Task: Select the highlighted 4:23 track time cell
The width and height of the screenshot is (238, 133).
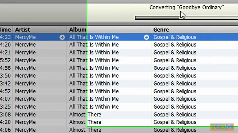Action: click(x=5, y=37)
